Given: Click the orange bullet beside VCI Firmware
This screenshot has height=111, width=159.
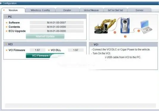Looking at the screenshot, I should [7, 50].
